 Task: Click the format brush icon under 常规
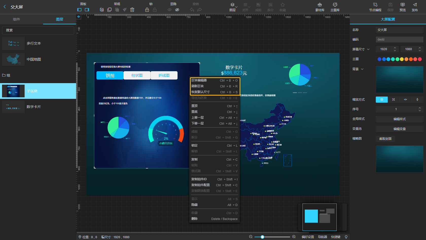(x=125, y=10)
